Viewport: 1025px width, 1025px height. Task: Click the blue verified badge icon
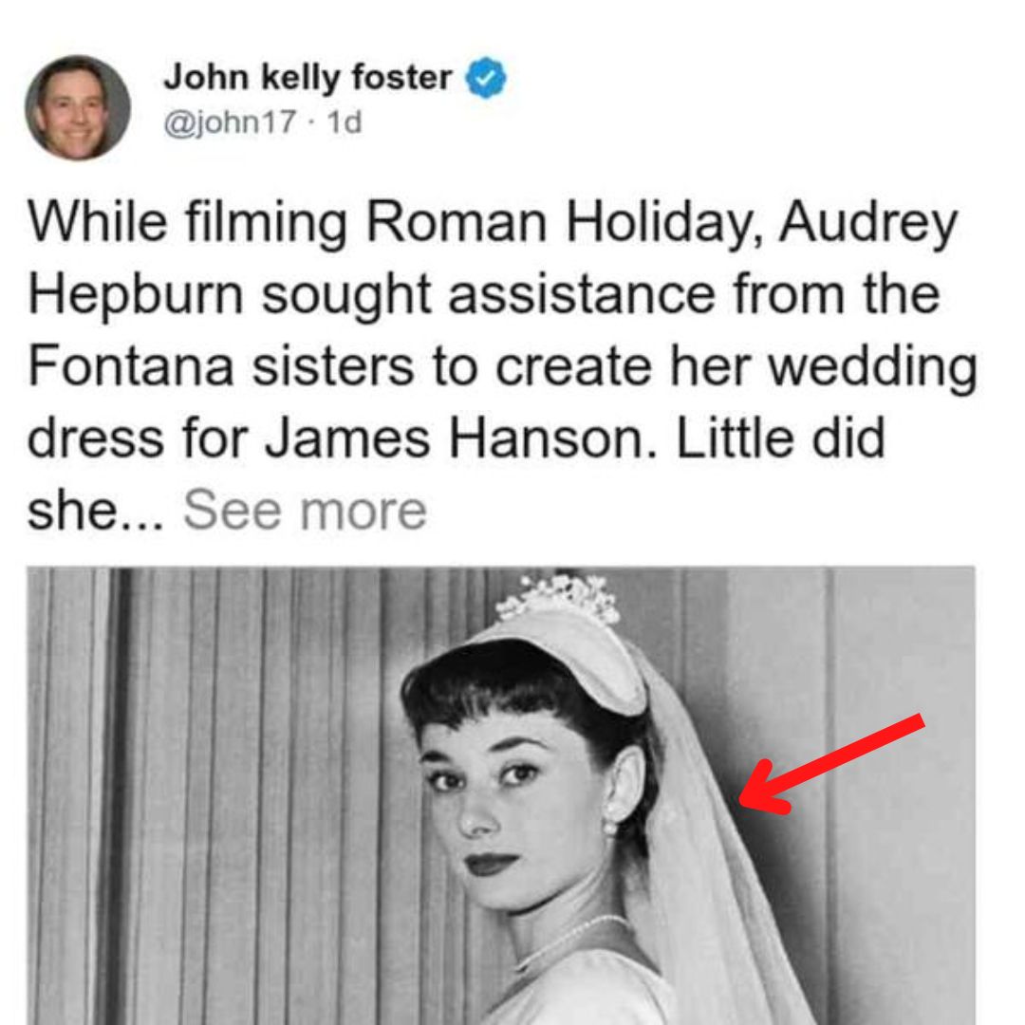point(485,78)
